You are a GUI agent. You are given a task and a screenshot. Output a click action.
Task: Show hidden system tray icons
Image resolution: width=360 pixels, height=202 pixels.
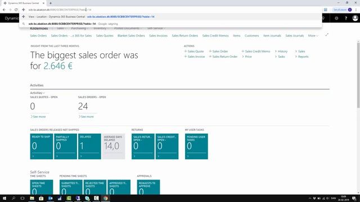tap(310, 198)
